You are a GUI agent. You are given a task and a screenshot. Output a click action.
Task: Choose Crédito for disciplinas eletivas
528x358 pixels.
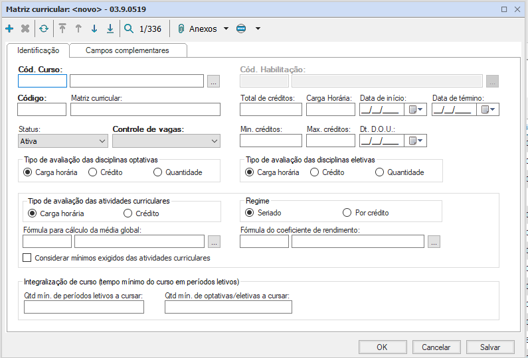click(x=314, y=172)
